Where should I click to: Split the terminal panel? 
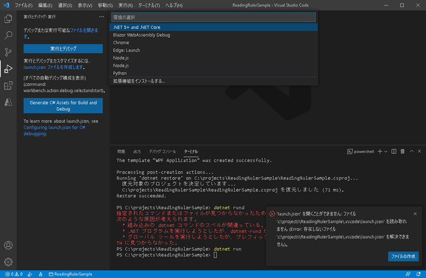[x=394, y=152]
